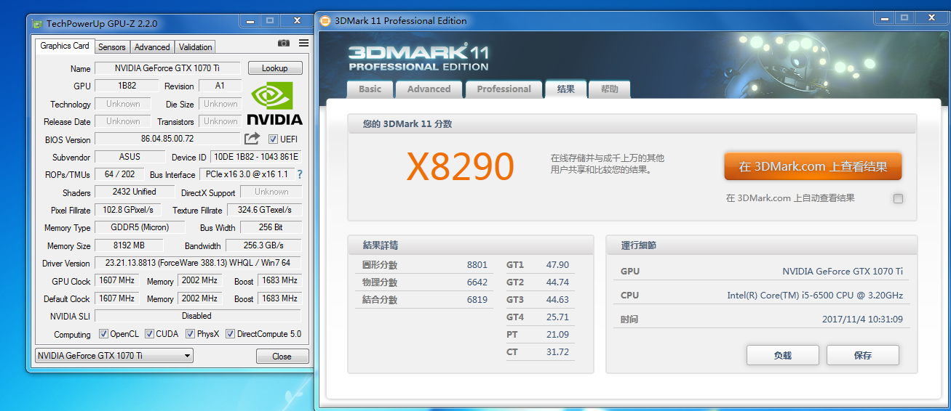Click the 物理分数 value 6642
Image resolution: width=951 pixels, height=411 pixels.
(477, 282)
